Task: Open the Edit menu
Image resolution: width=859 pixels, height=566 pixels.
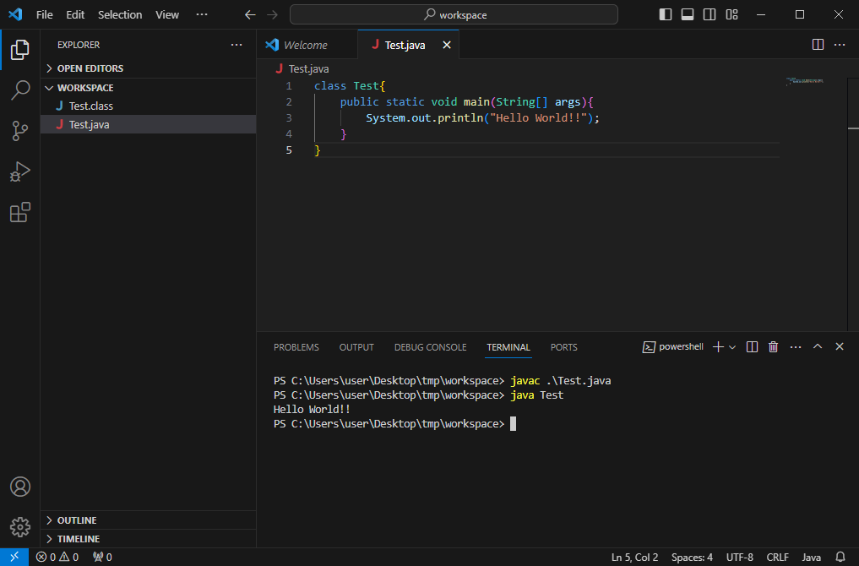Action: click(75, 15)
